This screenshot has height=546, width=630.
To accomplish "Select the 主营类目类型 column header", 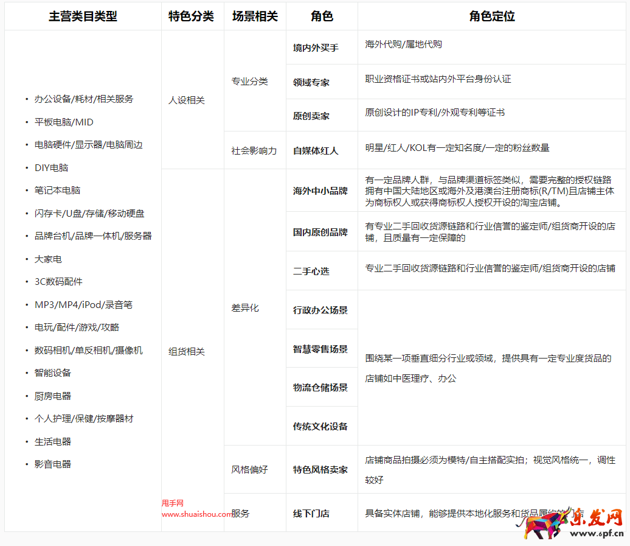I will coord(83,16).
